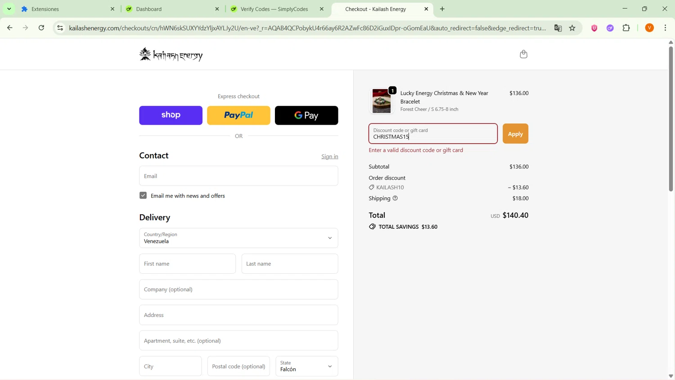Viewport: 675px width, 380px height.
Task: Open Chrome's three-dot menu
Action: click(666, 28)
